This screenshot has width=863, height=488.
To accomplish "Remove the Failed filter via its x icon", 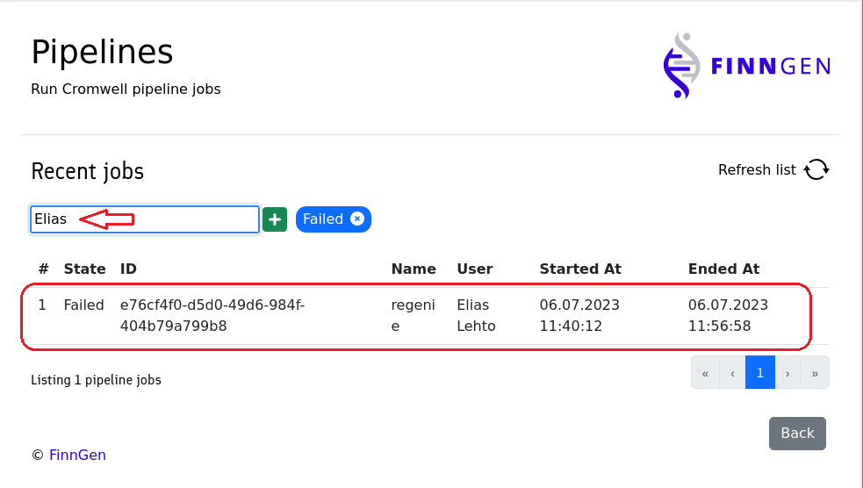I will pyautogui.click(x=357, y=219).
